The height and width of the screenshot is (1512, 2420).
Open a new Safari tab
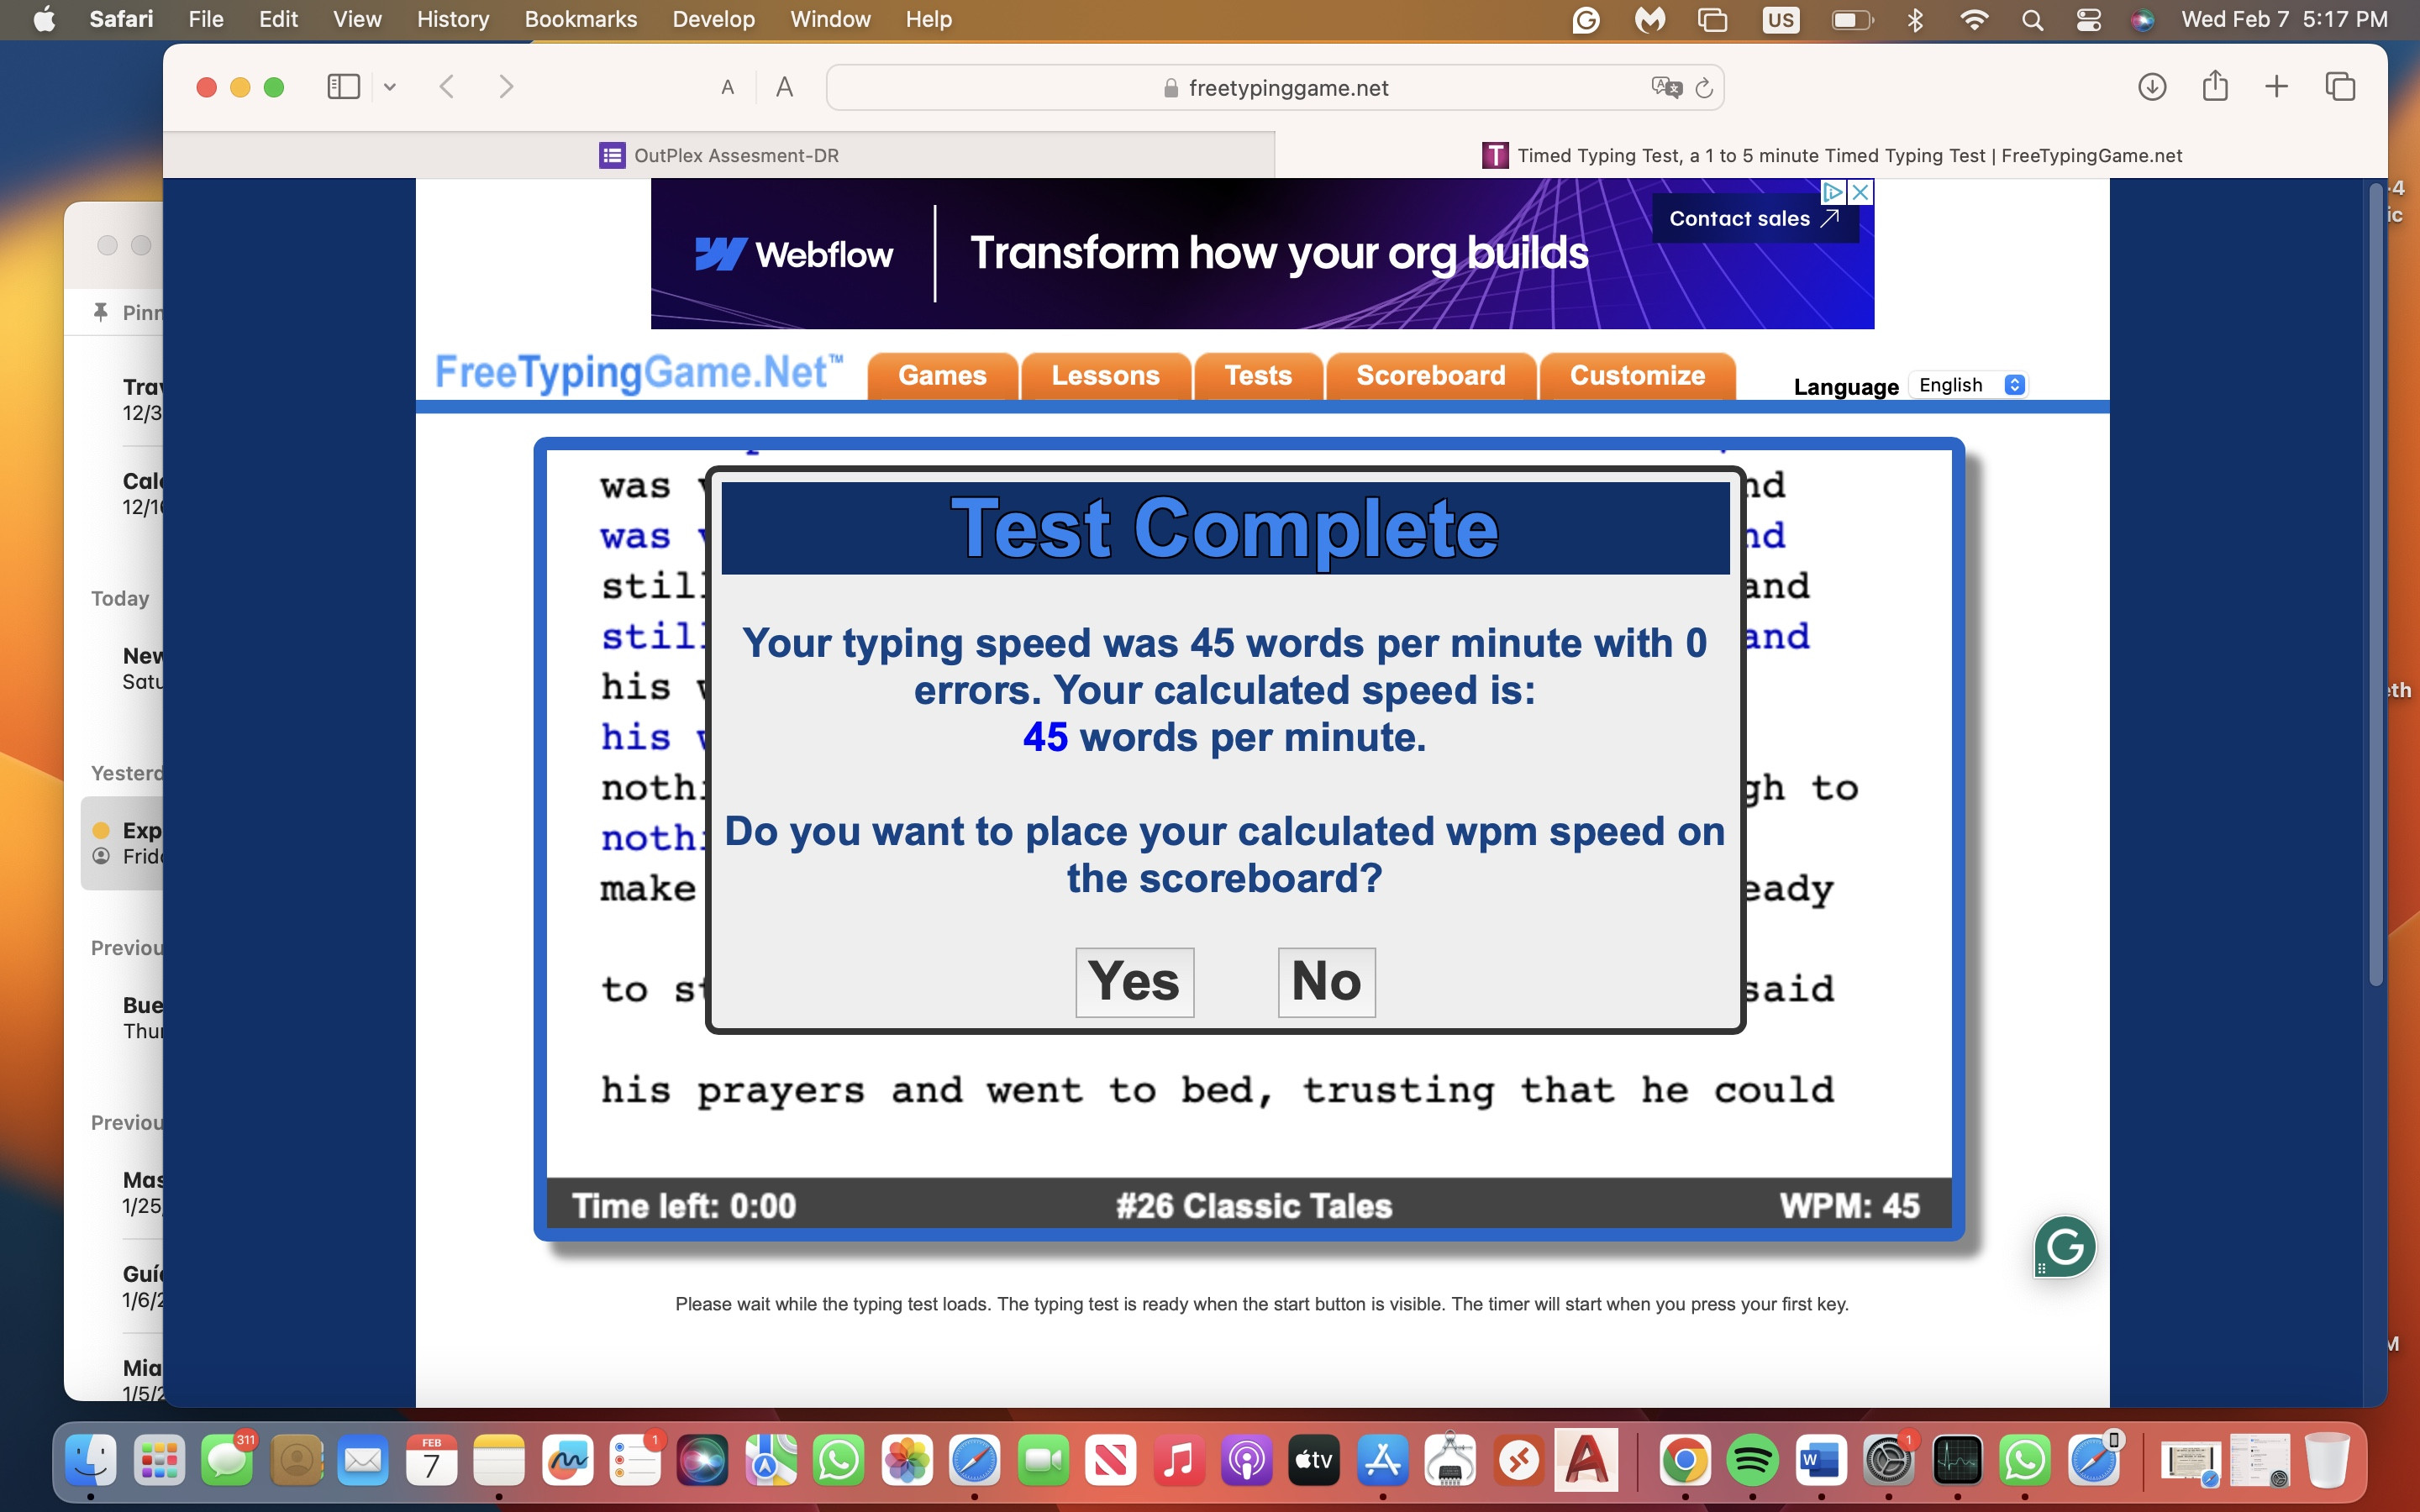[2276, 87]
